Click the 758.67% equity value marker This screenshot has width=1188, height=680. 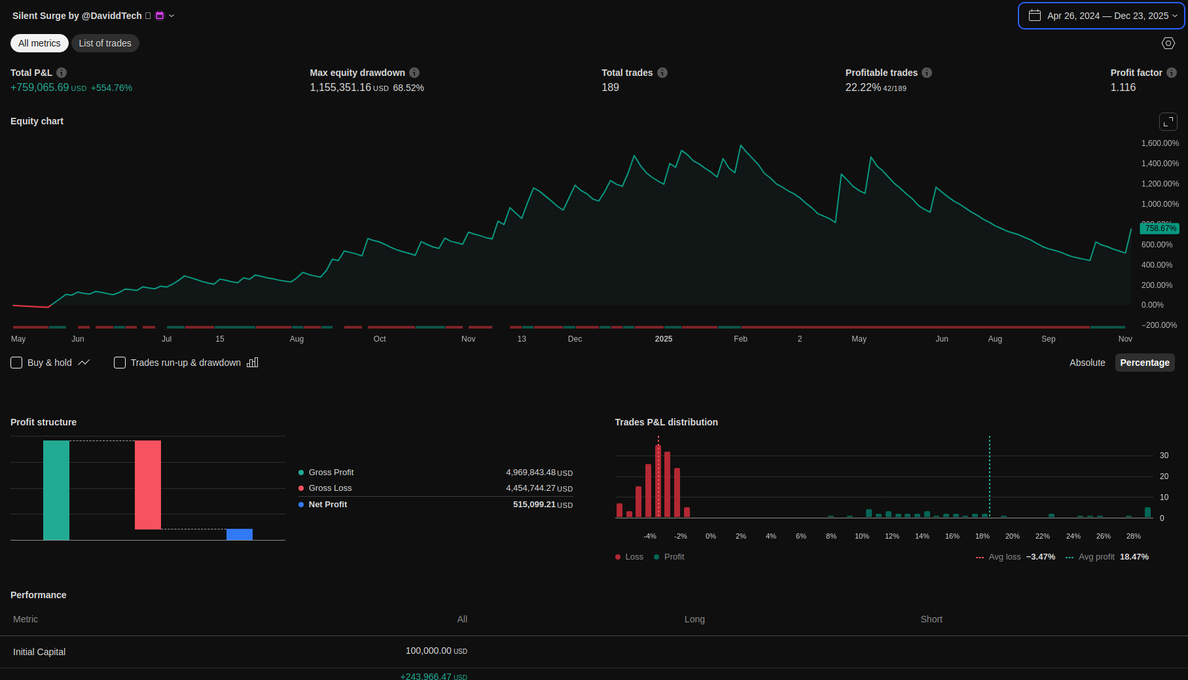[1160, 228]
